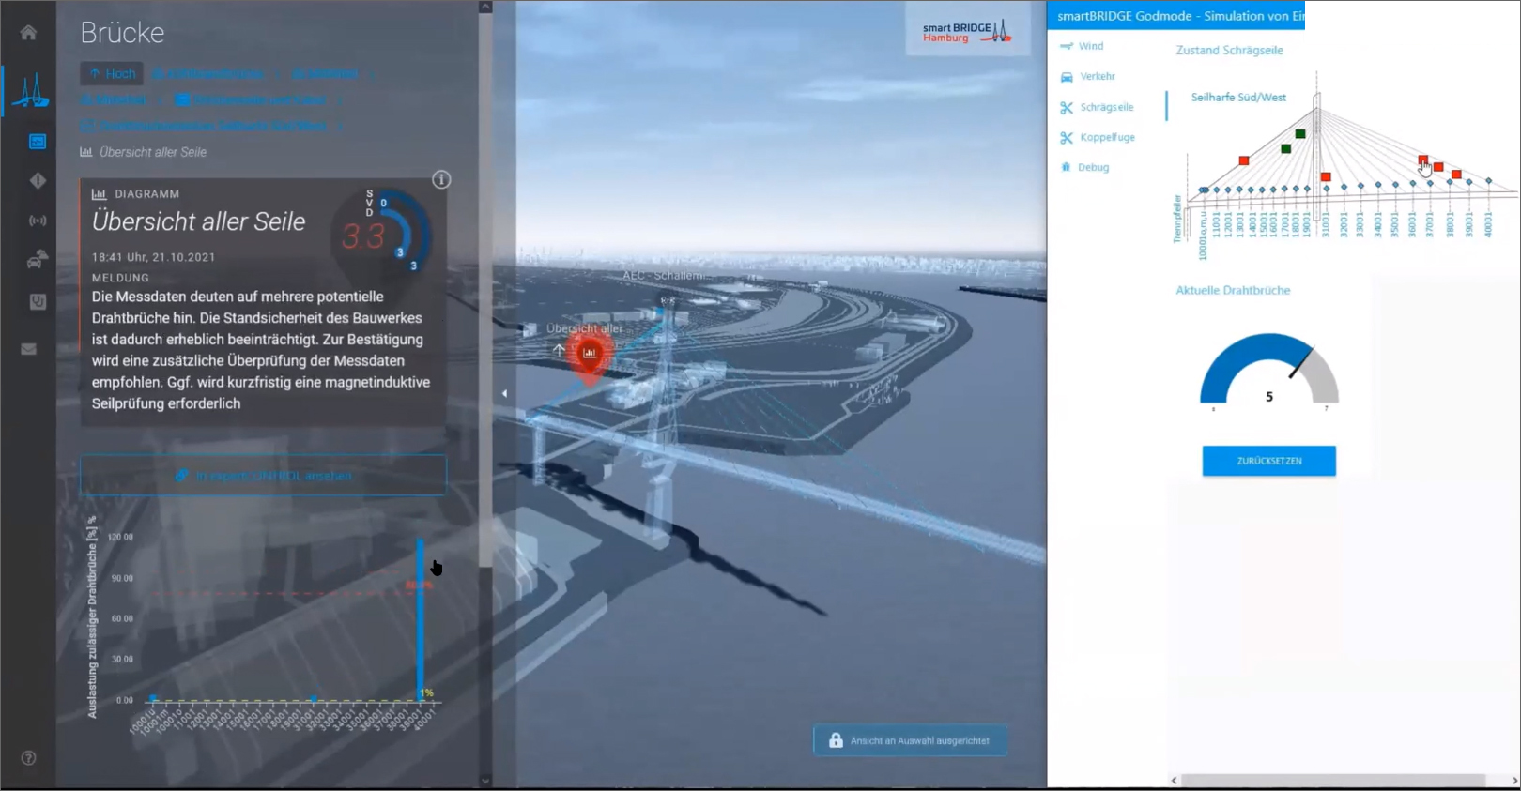Viewport: 1521px width, 791px height.
Task: Open In expertCONTROL ansehen link
Action: click(264, 476)
